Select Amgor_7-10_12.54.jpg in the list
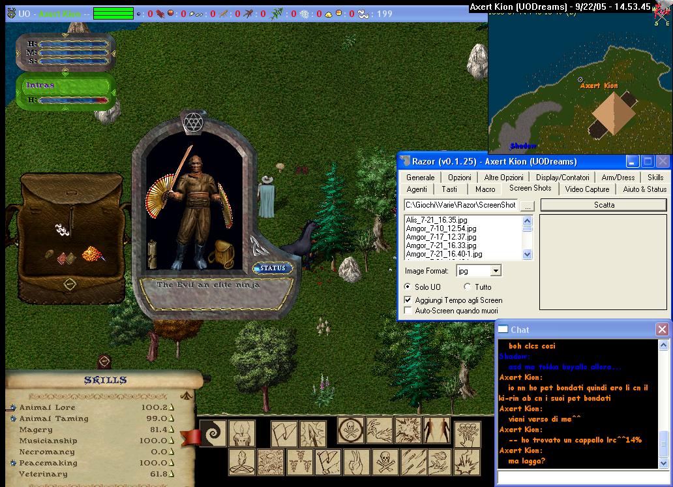The height and width of the screenshot is (487, 673). (441, 228)
